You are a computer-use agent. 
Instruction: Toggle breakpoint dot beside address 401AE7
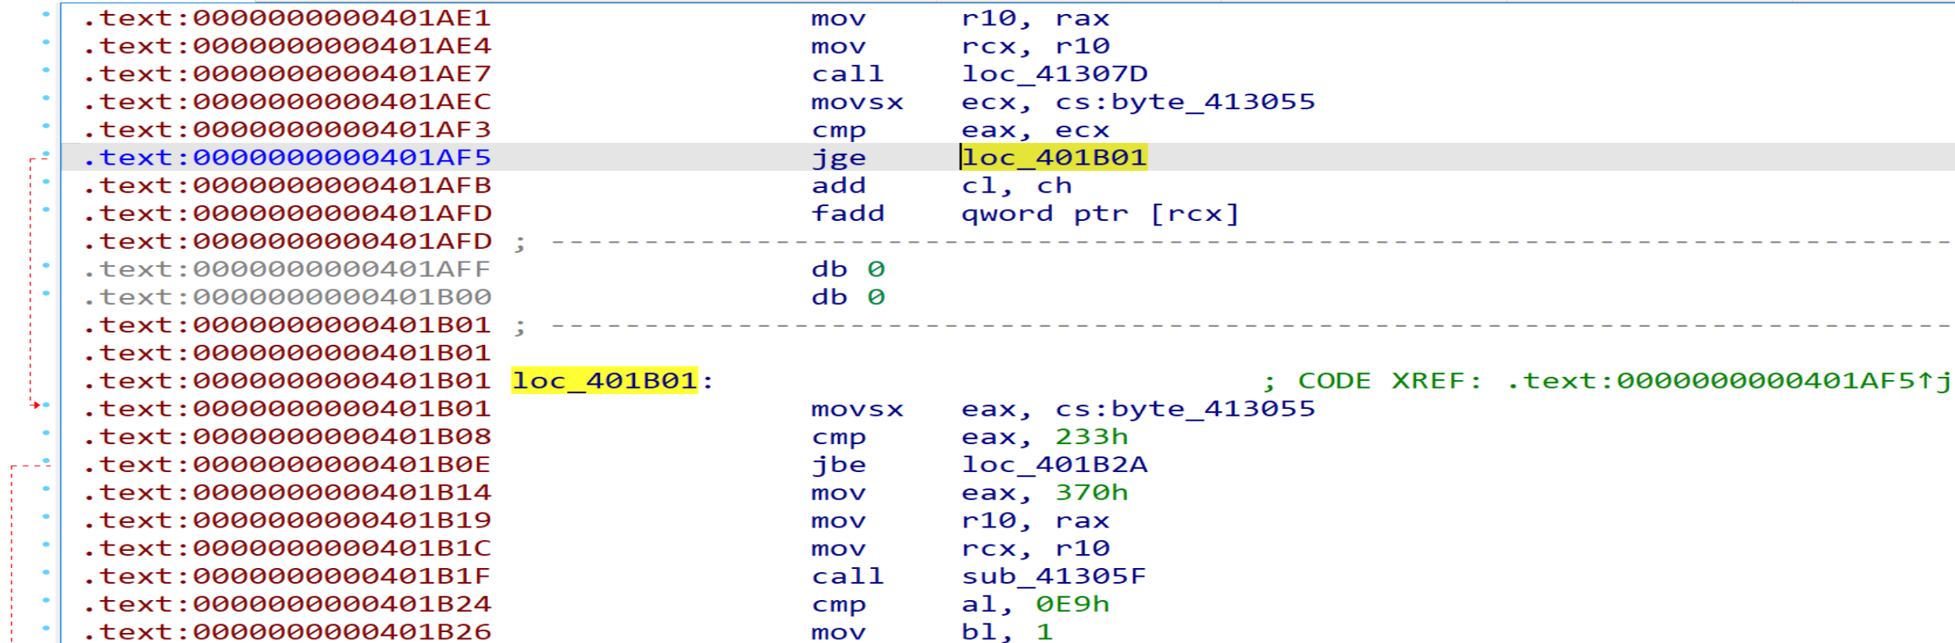[46, 70]
